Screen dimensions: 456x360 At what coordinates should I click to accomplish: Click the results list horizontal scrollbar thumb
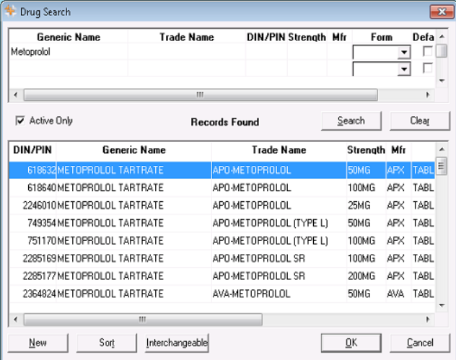click(x=143, y=320)
